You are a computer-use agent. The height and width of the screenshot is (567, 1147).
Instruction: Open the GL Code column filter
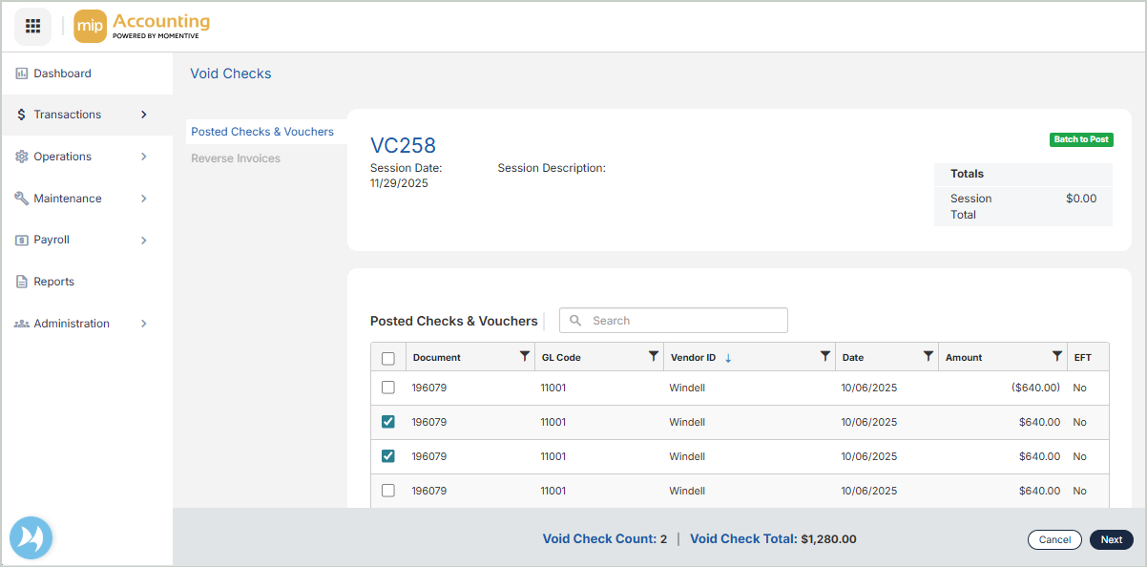coord(653,356)
